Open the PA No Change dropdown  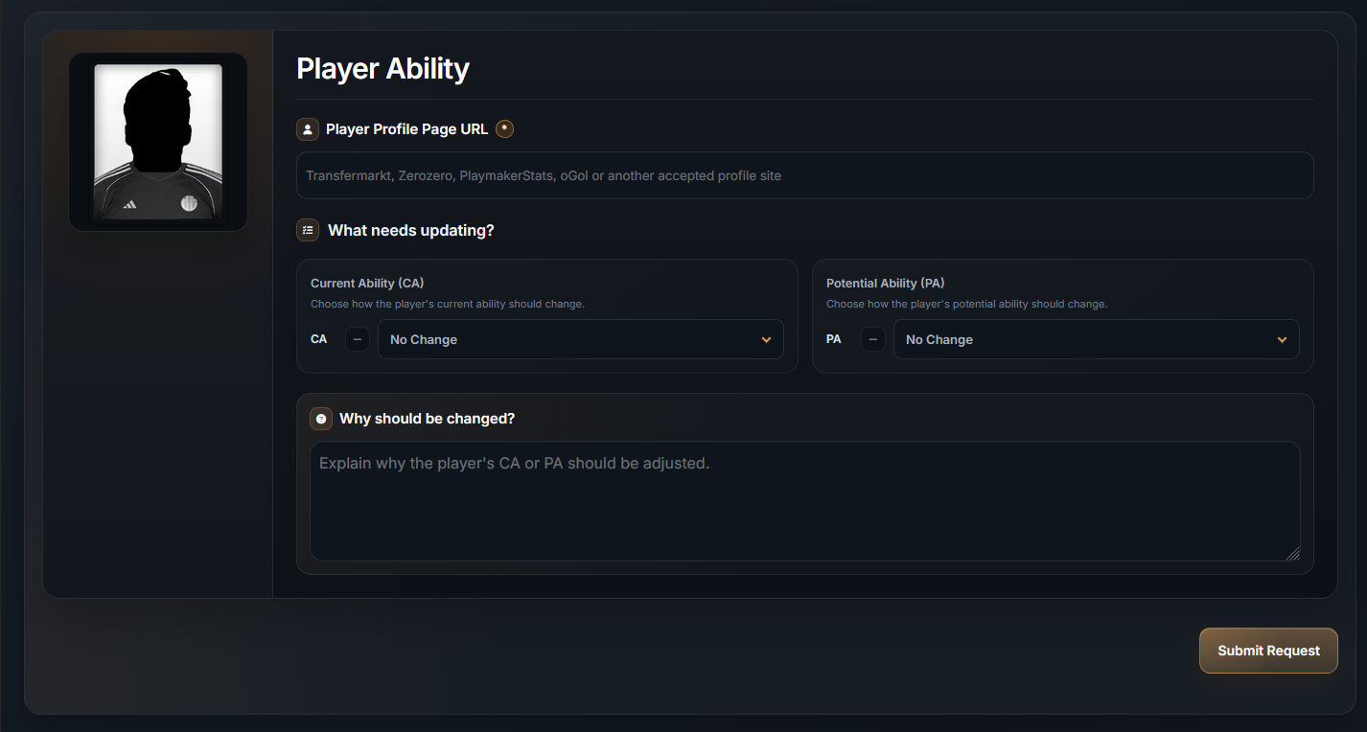(1097, 339)
